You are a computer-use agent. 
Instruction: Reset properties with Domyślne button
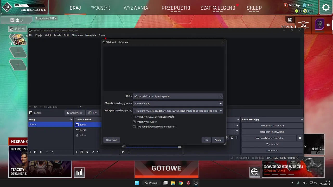tap(112, 140)
